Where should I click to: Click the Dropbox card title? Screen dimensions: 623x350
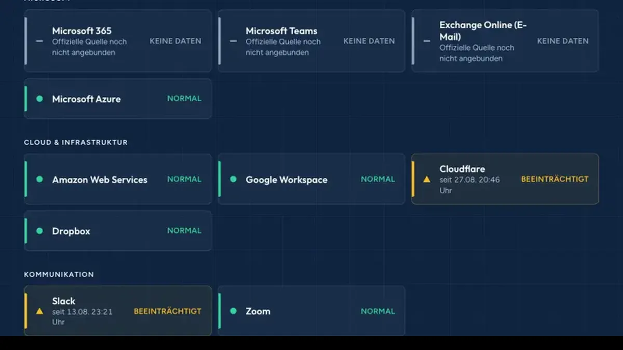click(x=71, y=231)
